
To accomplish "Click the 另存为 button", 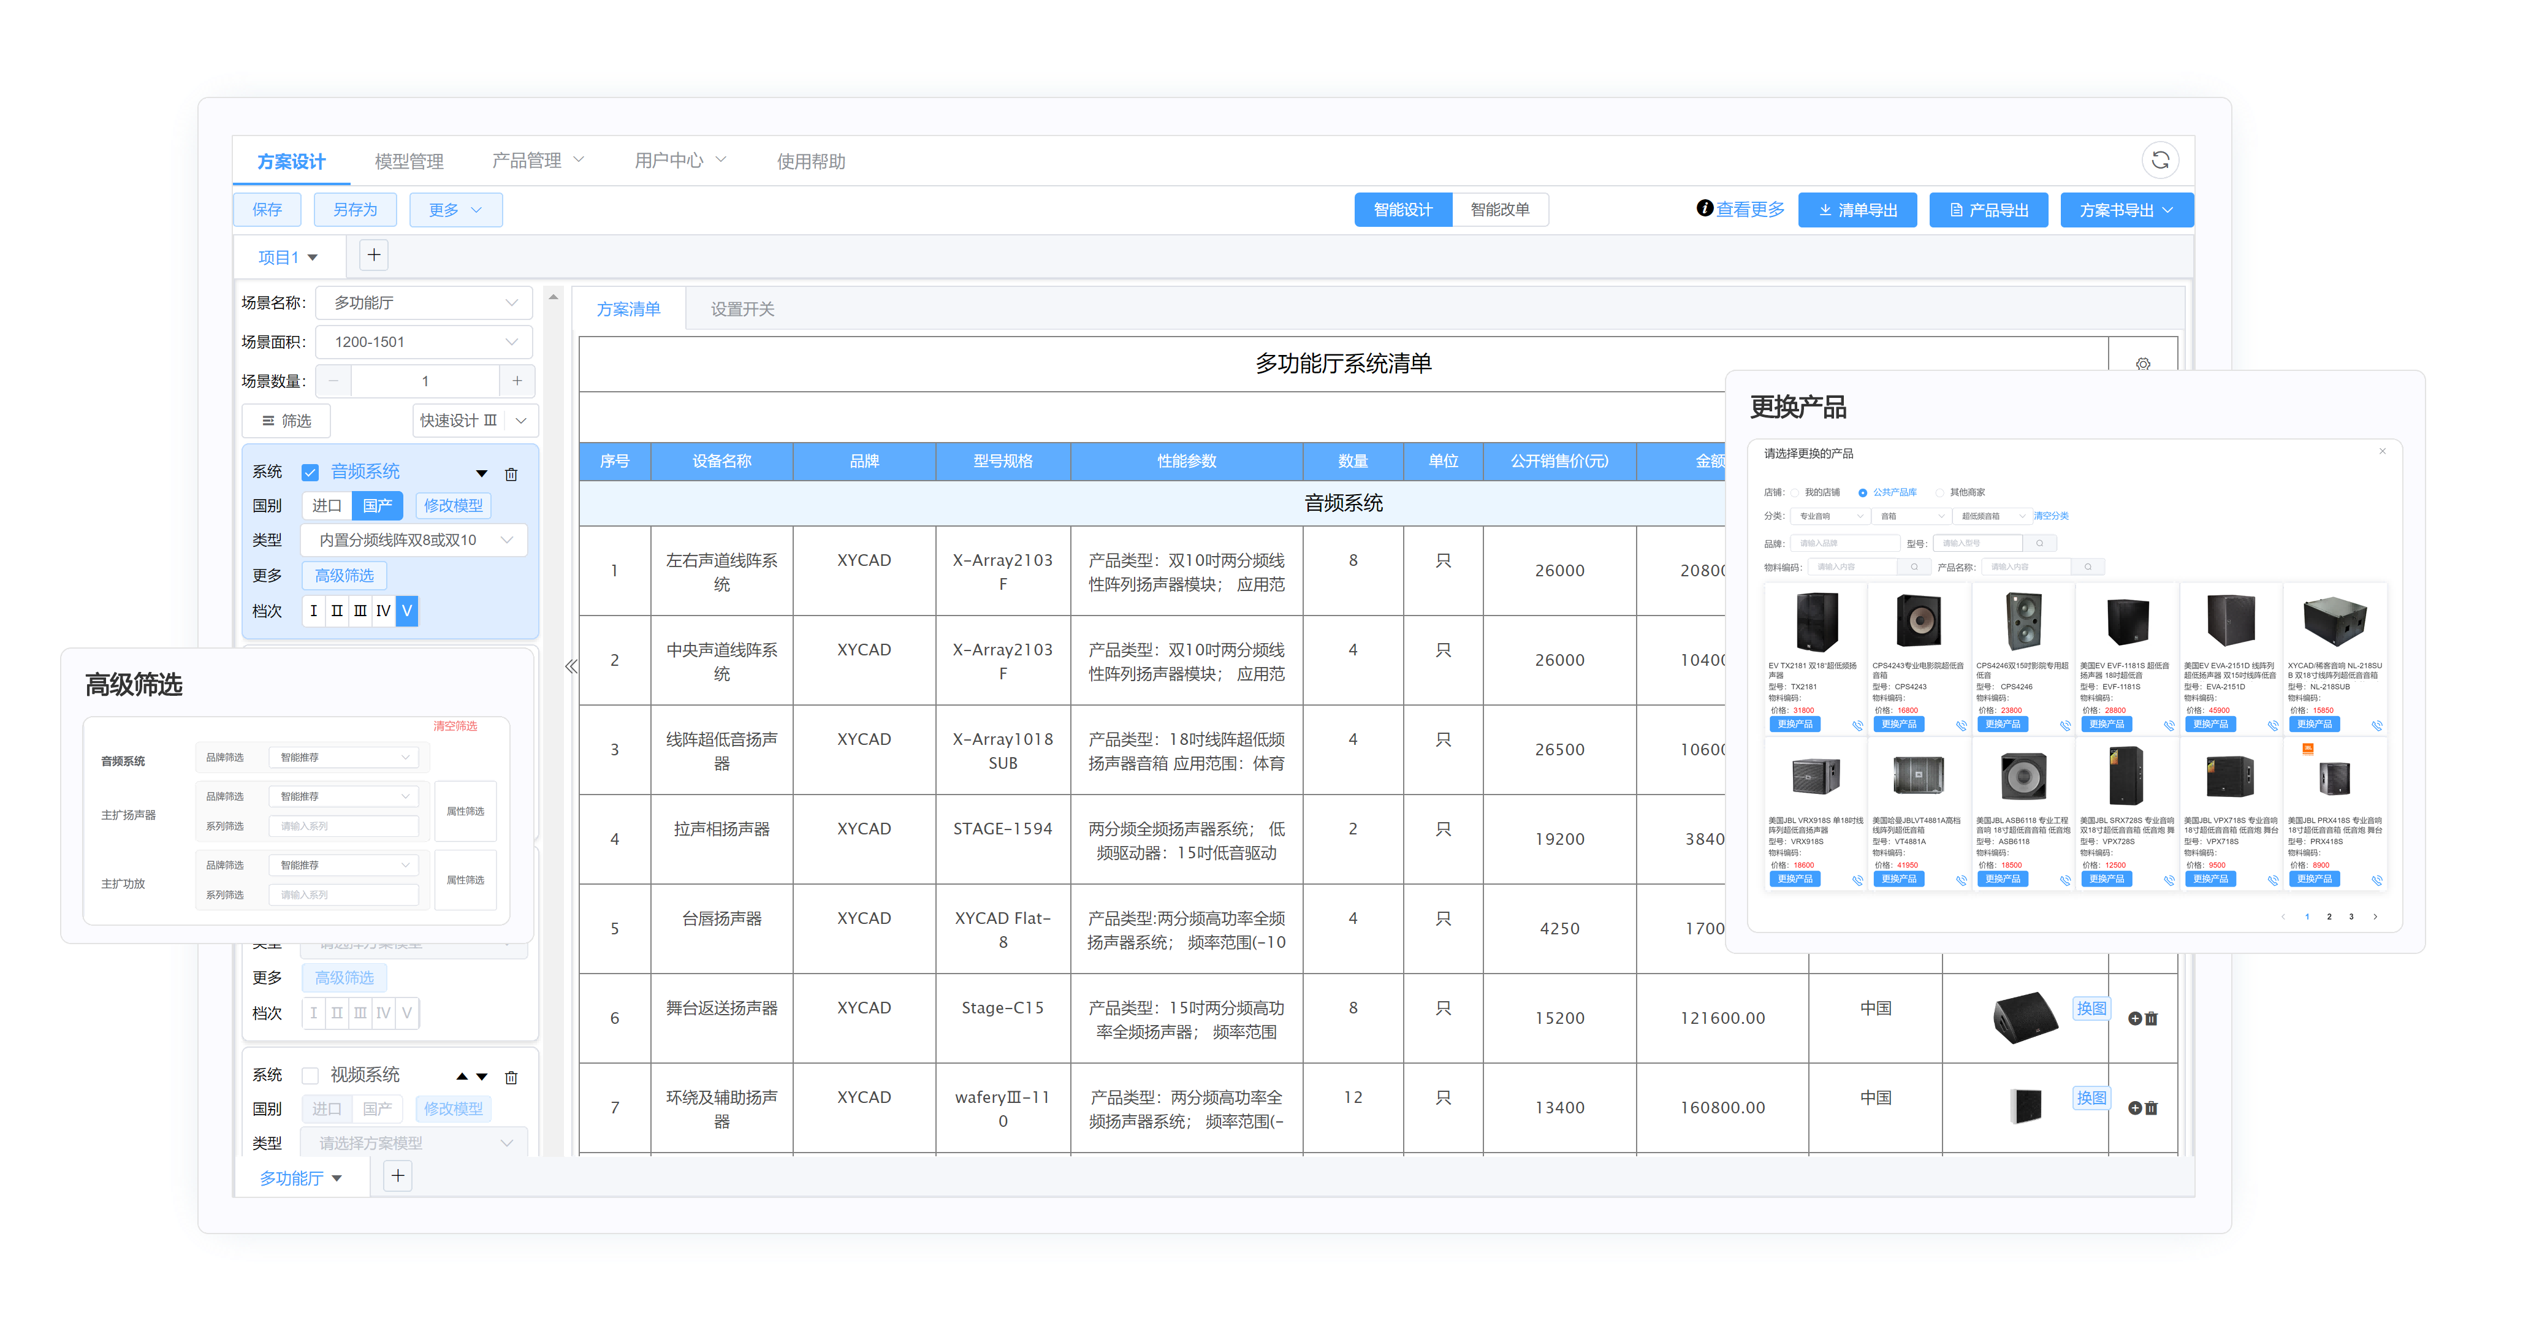I will click(x=354, y=210).
